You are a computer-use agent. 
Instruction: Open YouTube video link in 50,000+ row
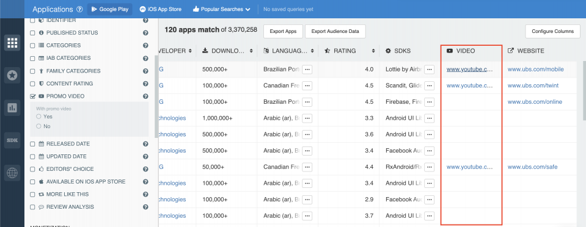(470, 167)
